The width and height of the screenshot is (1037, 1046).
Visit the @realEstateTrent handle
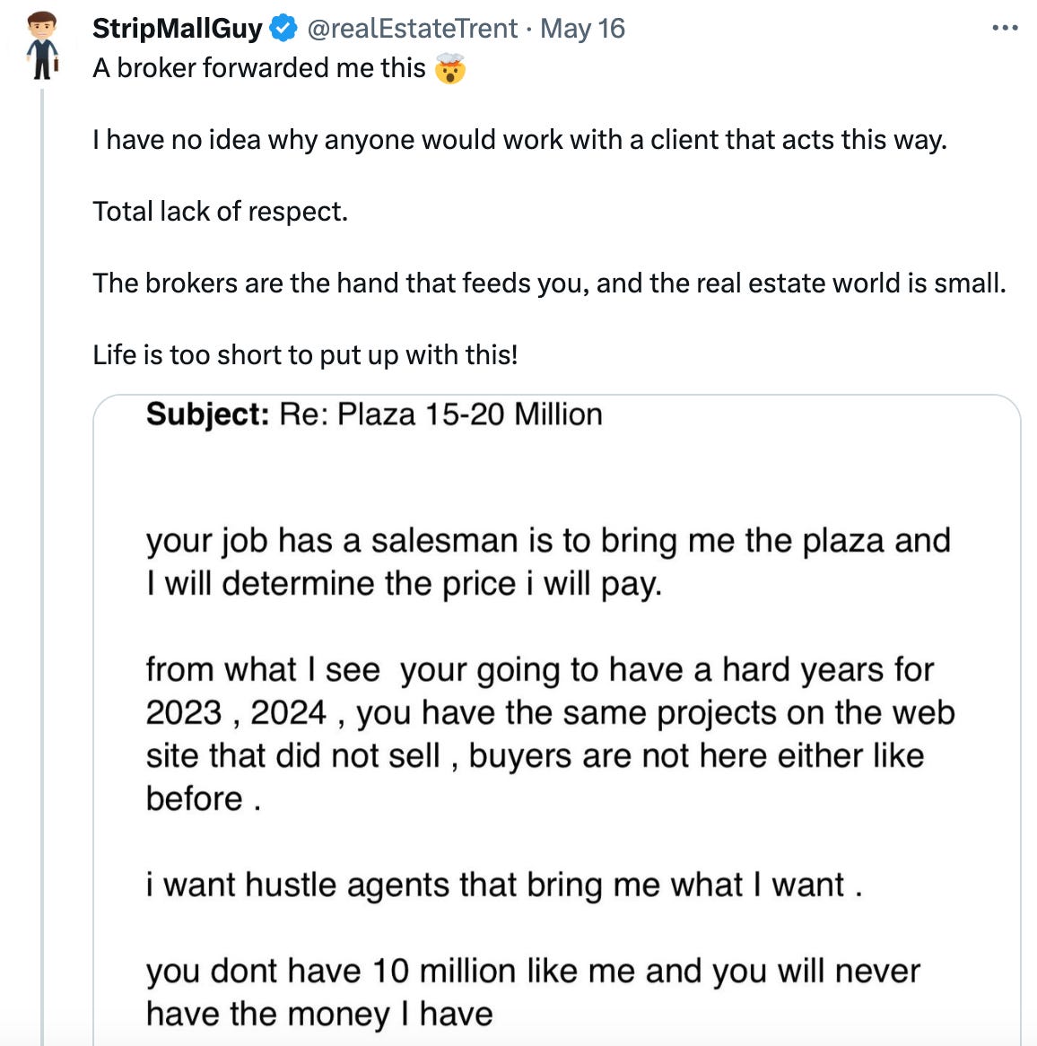coord(412,29)
